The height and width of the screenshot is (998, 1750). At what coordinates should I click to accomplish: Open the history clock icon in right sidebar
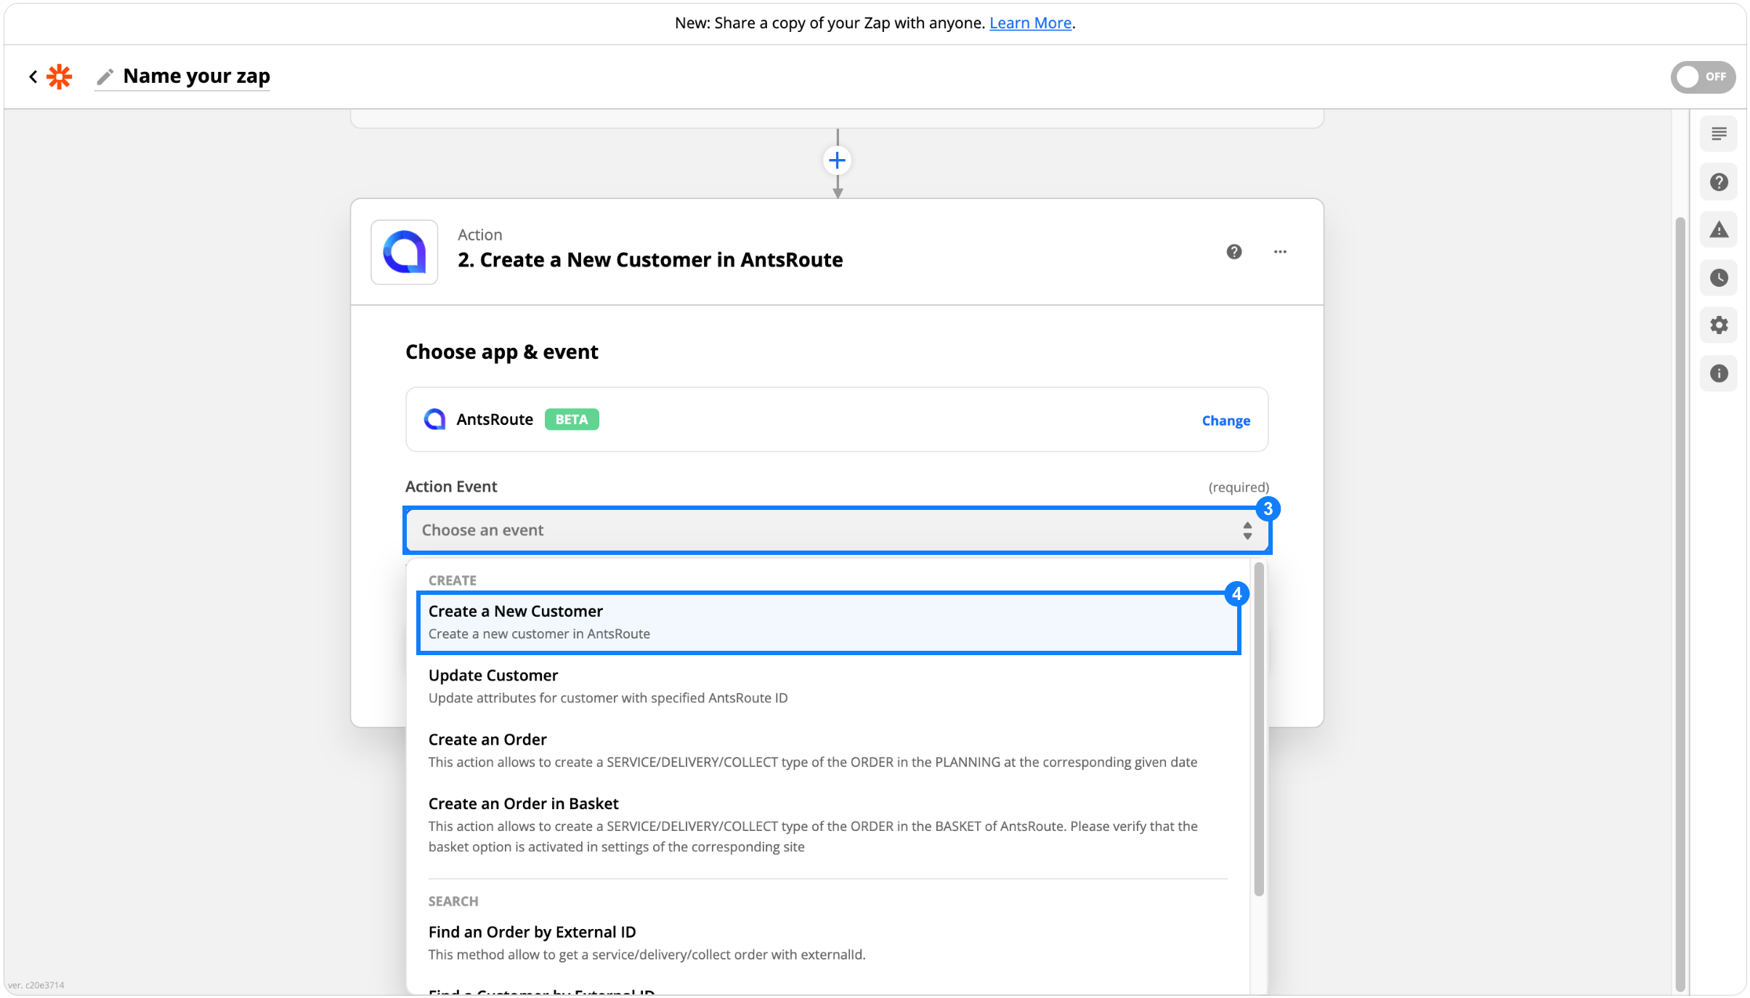tap(1718, 277)
